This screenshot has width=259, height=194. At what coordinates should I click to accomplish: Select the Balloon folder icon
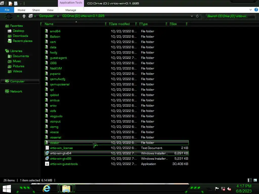point(47,36)
